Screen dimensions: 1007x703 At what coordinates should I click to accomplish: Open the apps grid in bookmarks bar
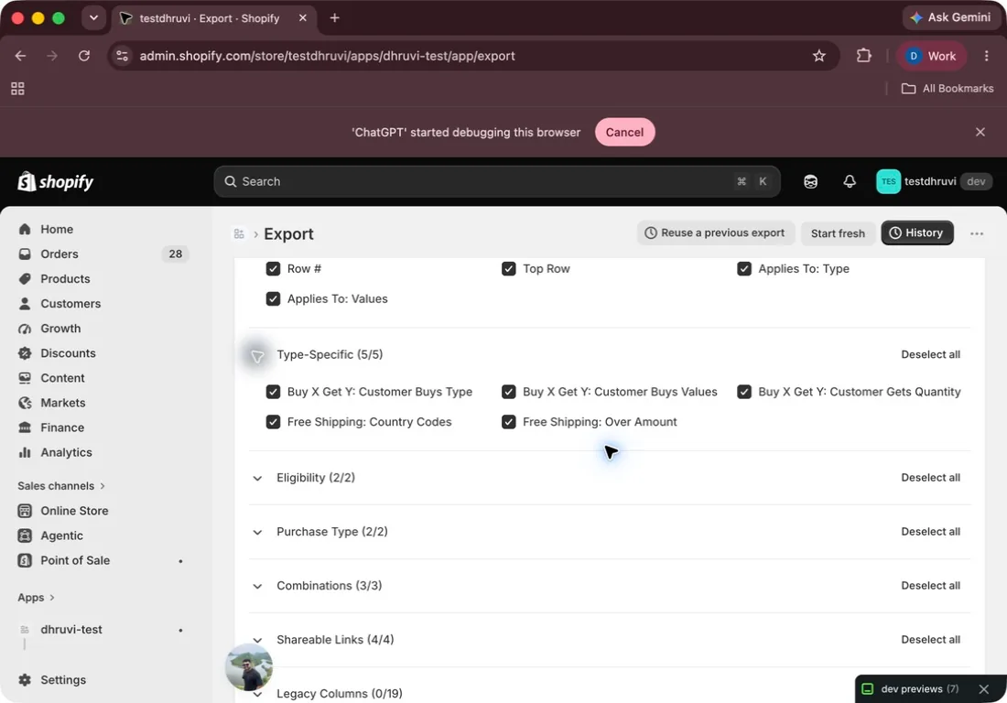click(18, 89)
